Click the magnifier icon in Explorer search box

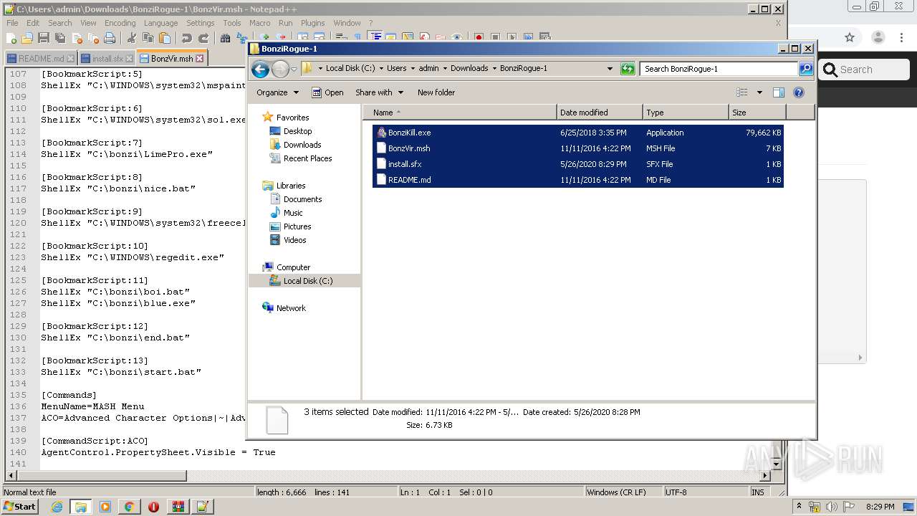point(806,69)
